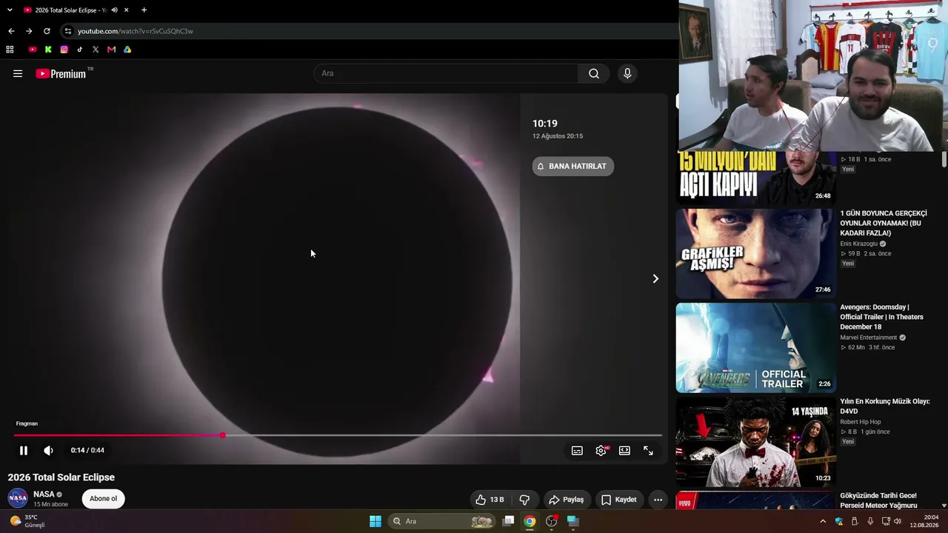Switch the player to theater mode
The height and width of the screenshot is (533, 948).
click(x=624, y=450)
